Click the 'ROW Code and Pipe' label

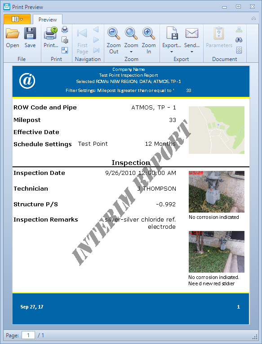45,108
